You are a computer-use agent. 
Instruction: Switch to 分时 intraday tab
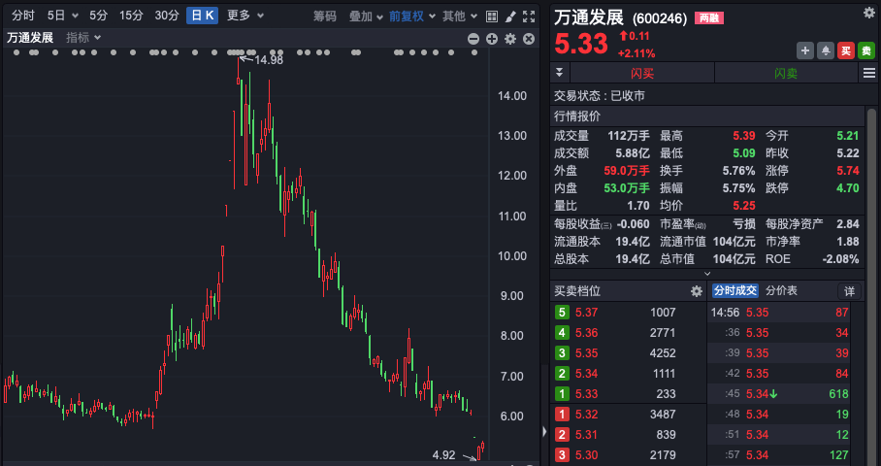pyautogui.click(x=23, y=16)
